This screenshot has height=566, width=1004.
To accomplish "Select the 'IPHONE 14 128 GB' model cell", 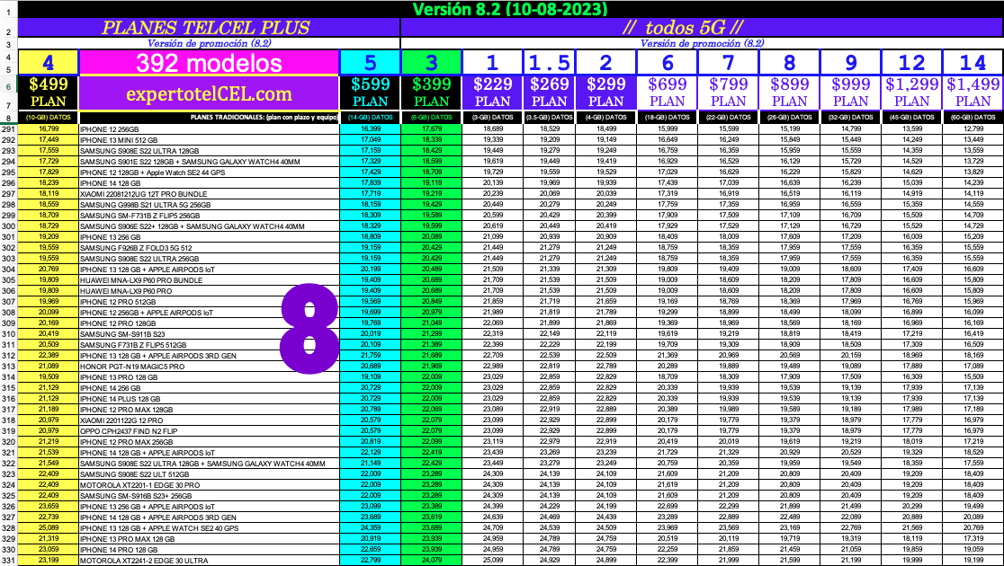I will point(209,183).
